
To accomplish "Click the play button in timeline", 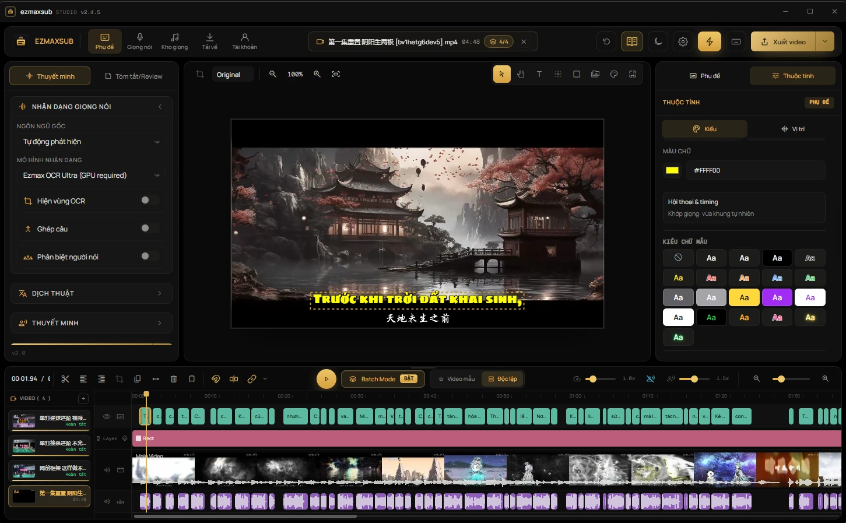I will [327, 379].
